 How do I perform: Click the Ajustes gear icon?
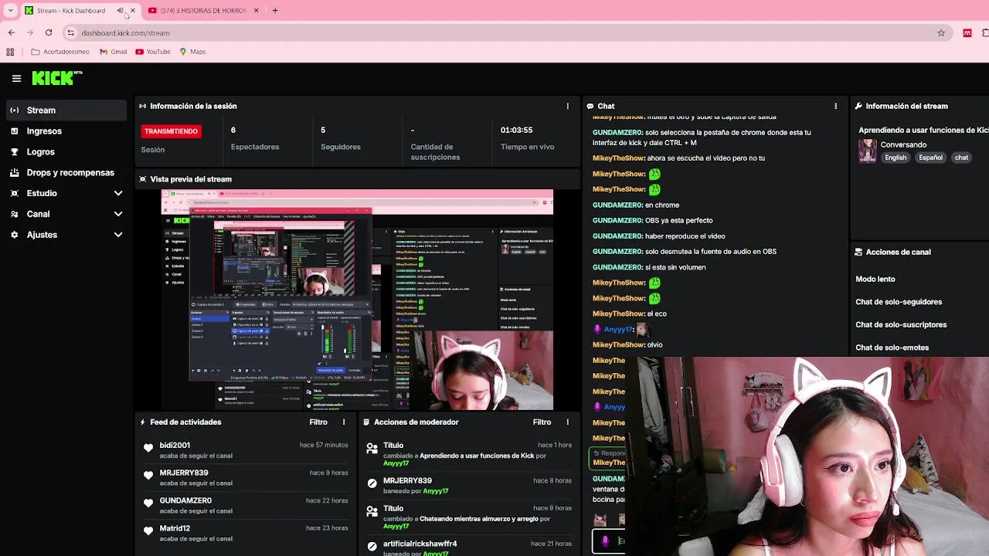pos(14,235)
